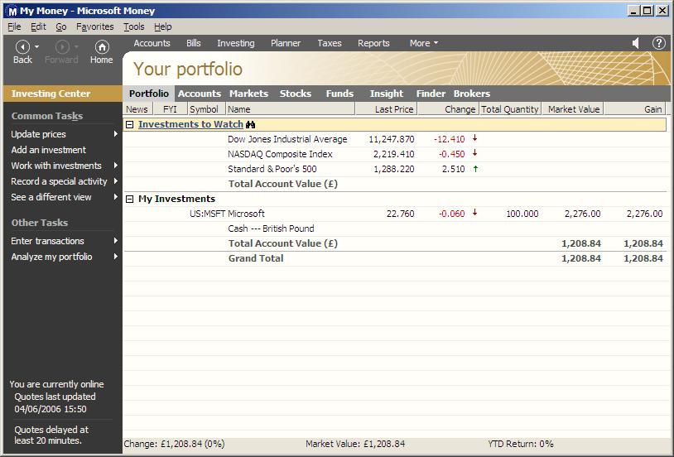Open the Investments to Watch link
This screenshot has width=674, height=457.
coord(190,124)
